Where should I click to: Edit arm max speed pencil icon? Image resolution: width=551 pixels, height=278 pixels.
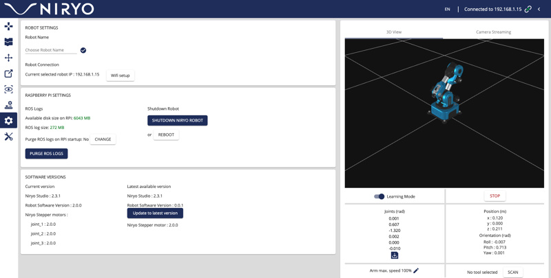coord(416,270)
